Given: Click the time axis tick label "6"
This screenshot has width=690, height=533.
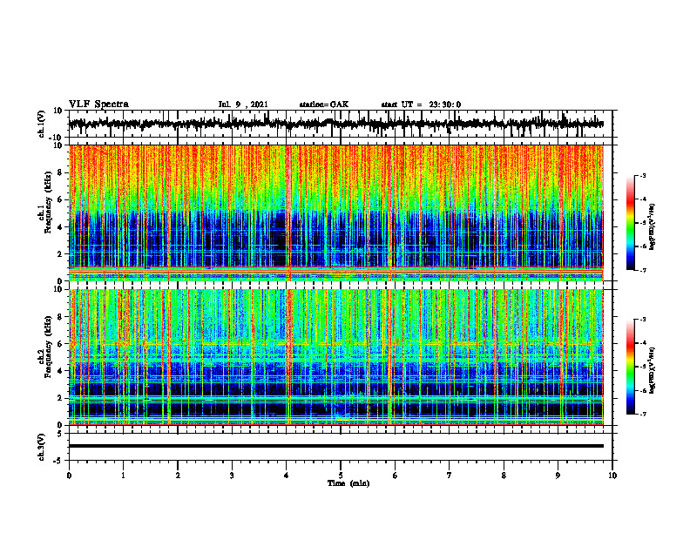Looking at the screenshot, I should coord(396,476).
